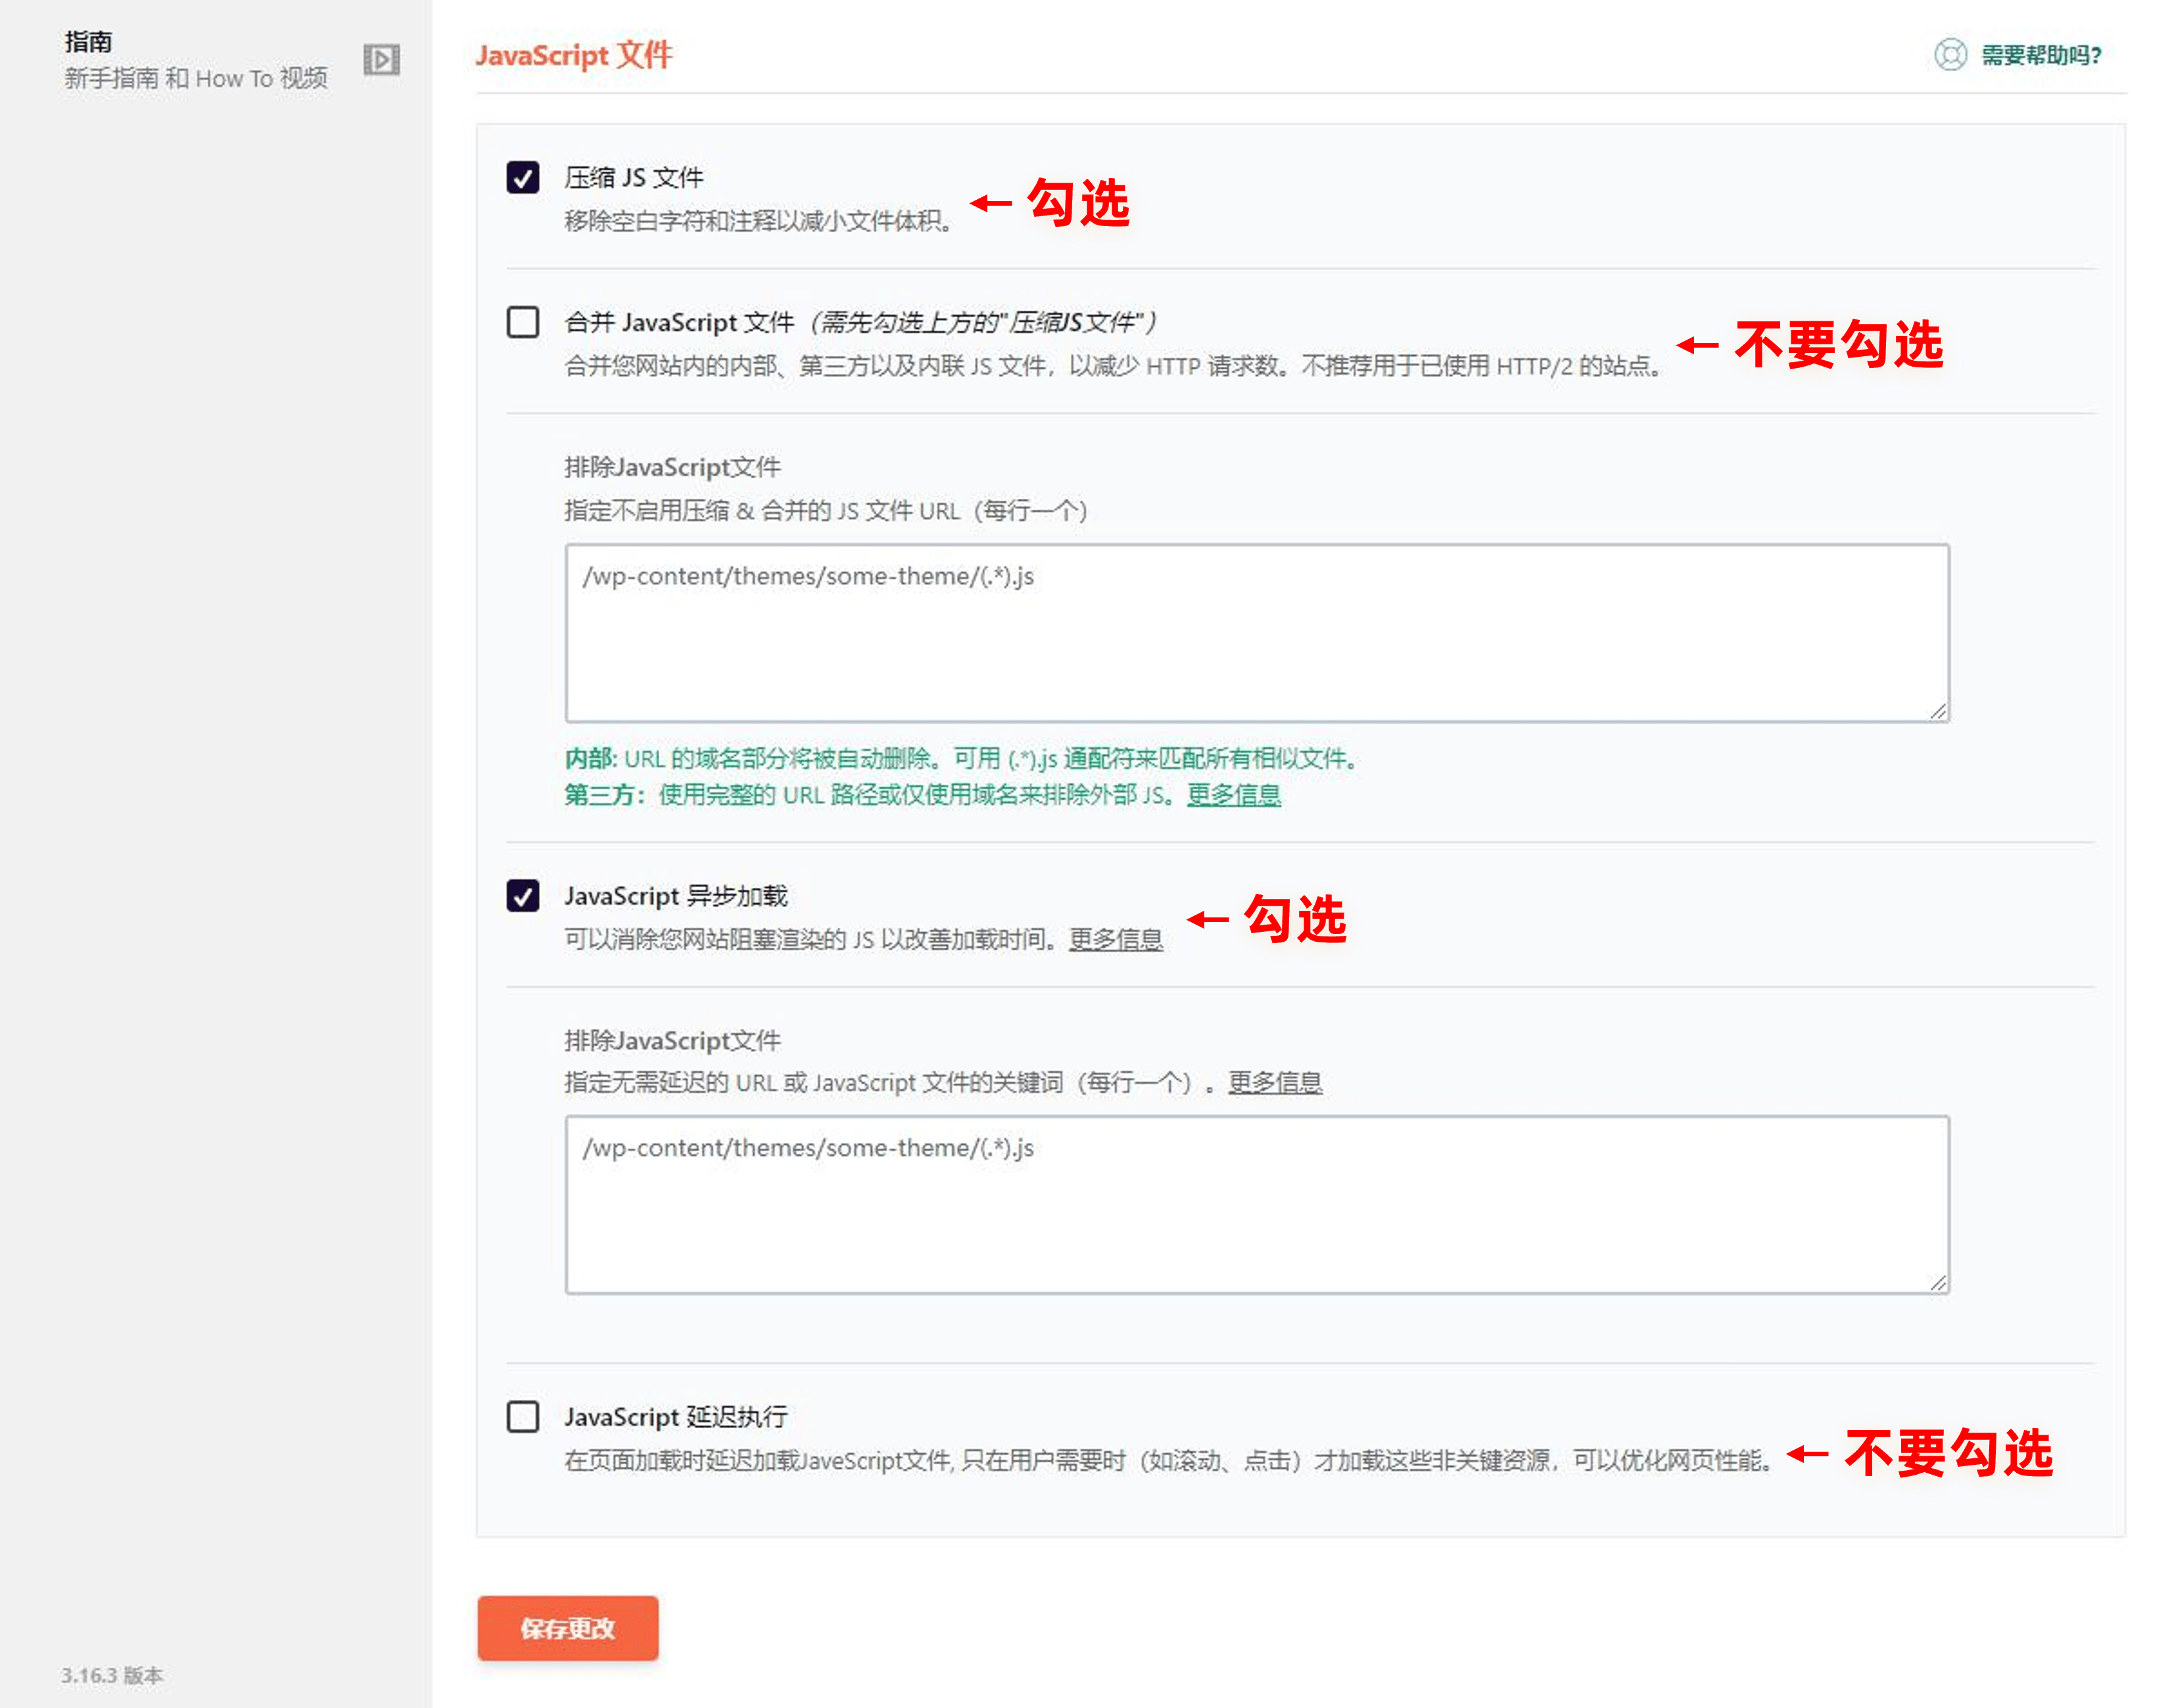Viewport: 2170px width, 1708px height.
Task: Open the 更多信息 link under JavaScript 异步加载
Action: click(x=1116, y=940)
